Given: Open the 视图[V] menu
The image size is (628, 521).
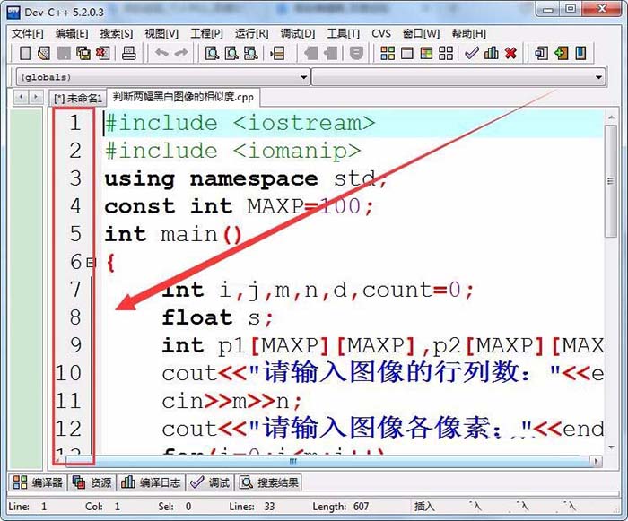Looking at the screenshot, I should (161, 34).
